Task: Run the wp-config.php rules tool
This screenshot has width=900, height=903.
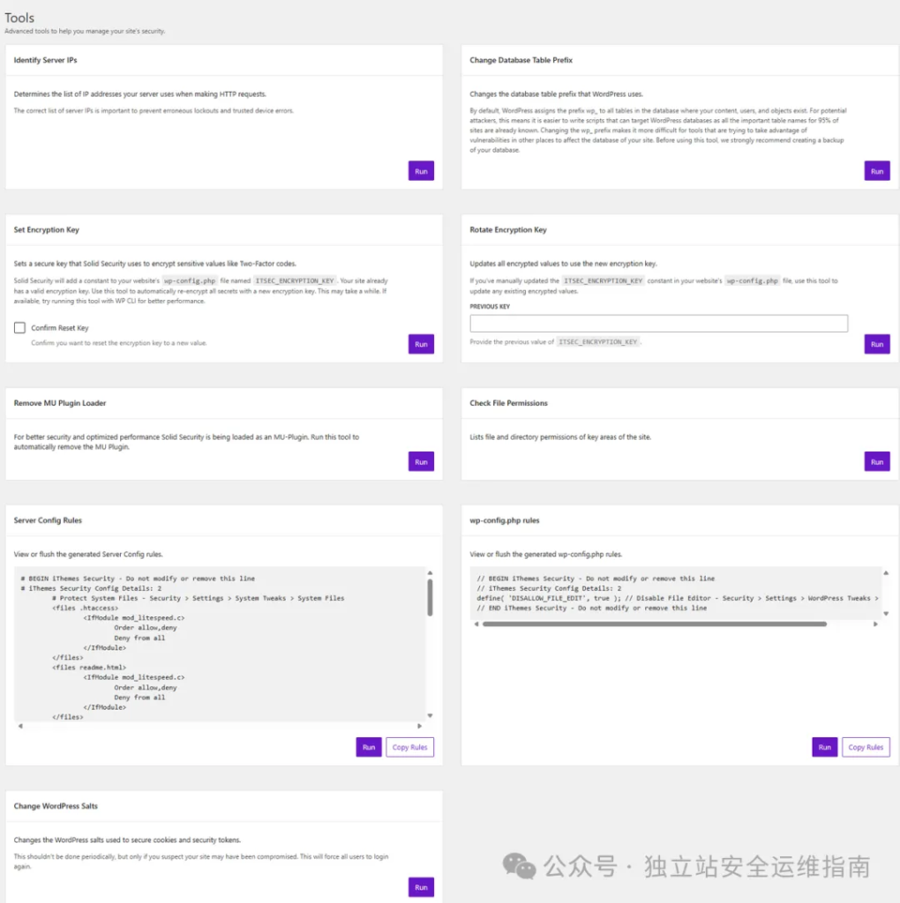Action: tap(824, 747)
